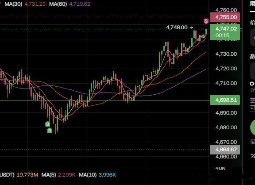Click the MA(30) indicator label
Image resolution: width=255 pixels, height=185 pixels.
(x=13, y=4)
